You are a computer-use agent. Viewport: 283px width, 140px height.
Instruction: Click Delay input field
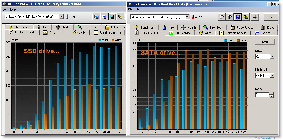point(262,95)
